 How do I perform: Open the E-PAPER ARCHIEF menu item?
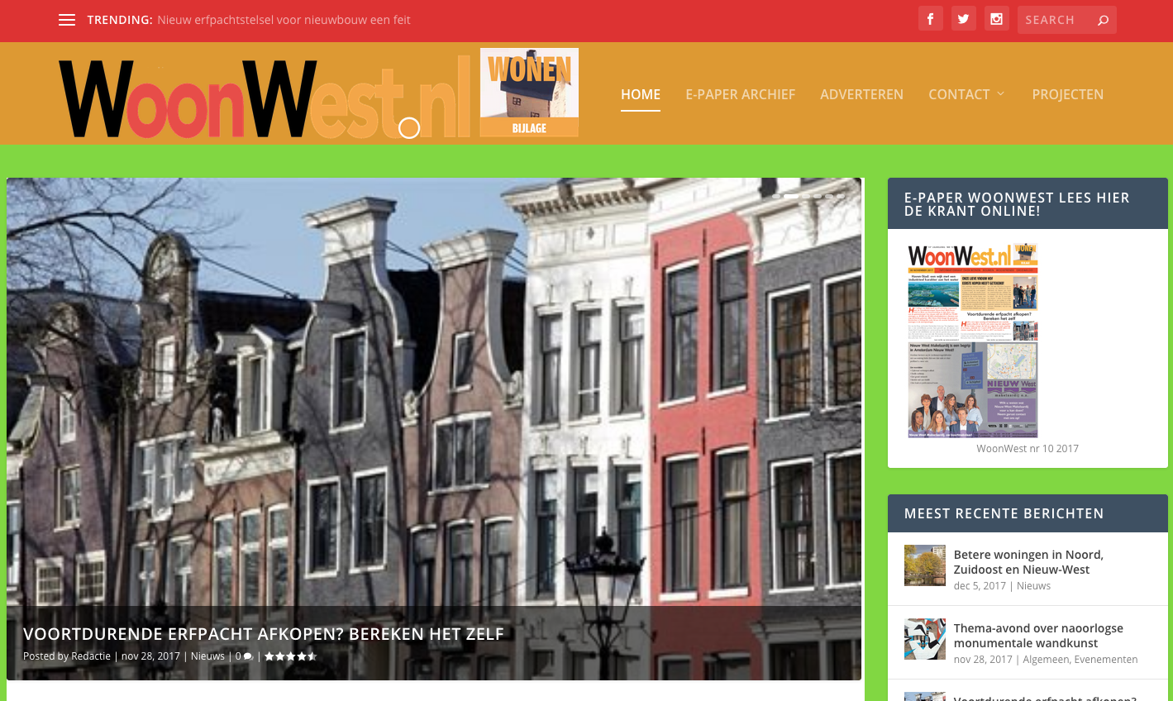(740, 94)
